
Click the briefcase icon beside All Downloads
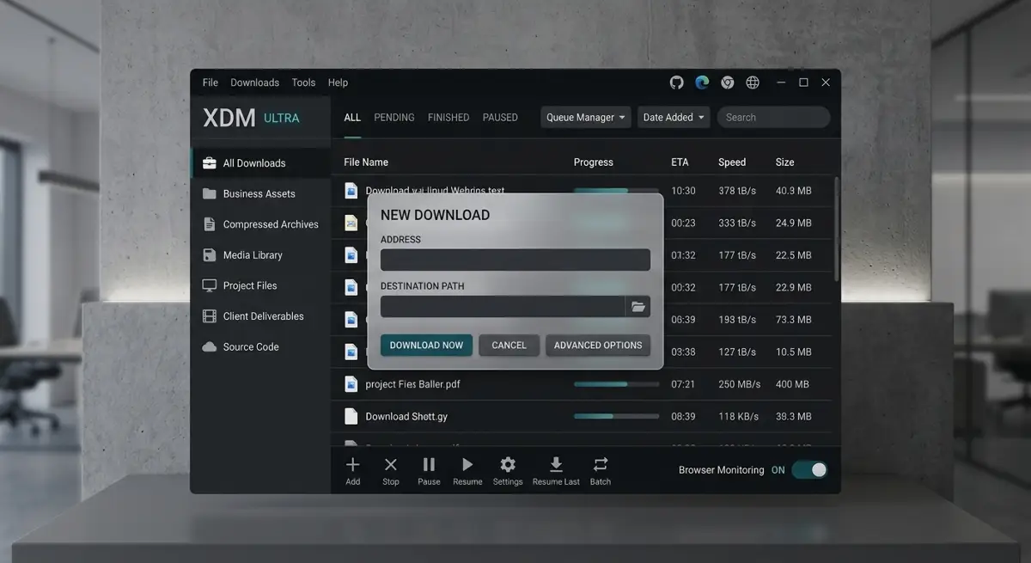point(209,163)
